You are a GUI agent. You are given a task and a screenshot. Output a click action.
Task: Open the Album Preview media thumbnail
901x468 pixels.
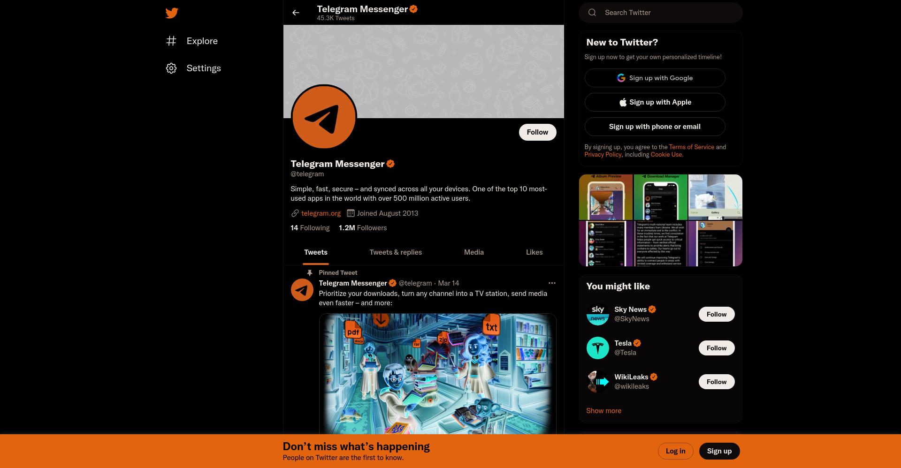tap(606, 197)
